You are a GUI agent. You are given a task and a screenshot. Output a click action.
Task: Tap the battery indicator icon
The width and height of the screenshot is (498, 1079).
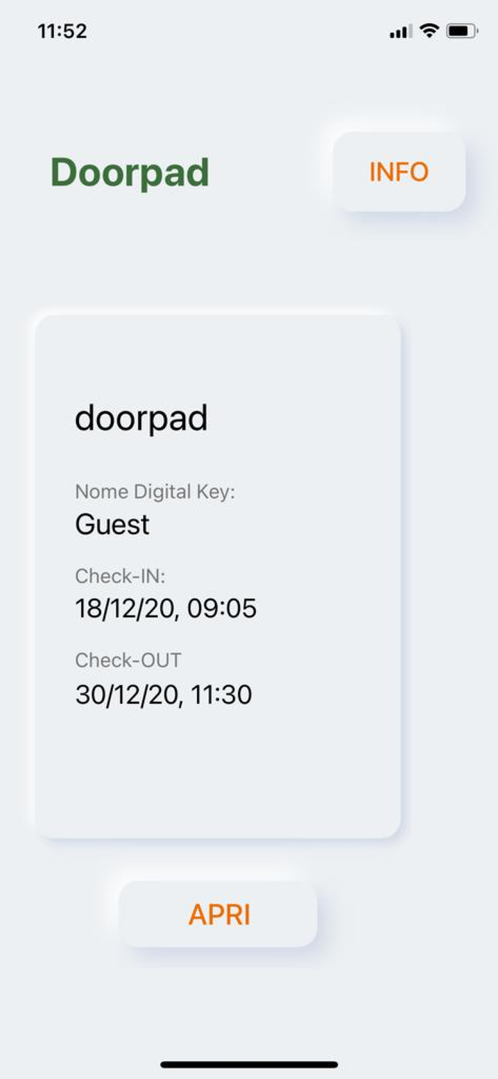460,30
